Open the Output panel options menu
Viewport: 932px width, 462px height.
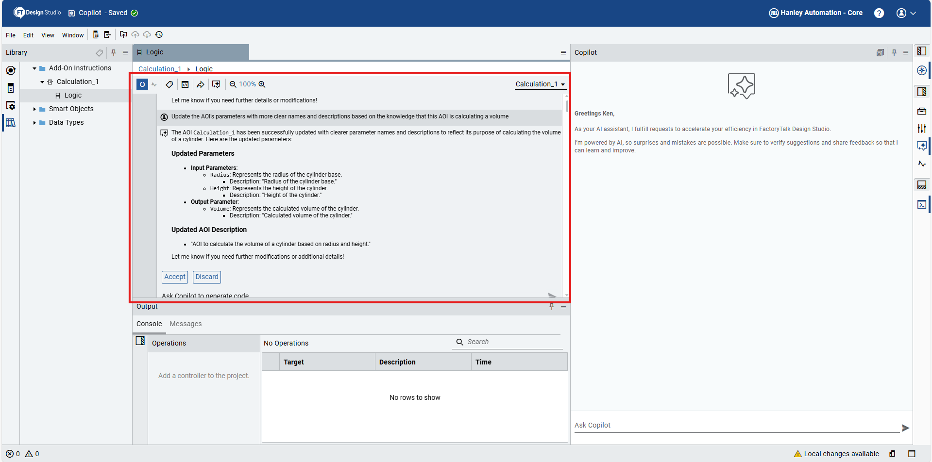[563, 306]
